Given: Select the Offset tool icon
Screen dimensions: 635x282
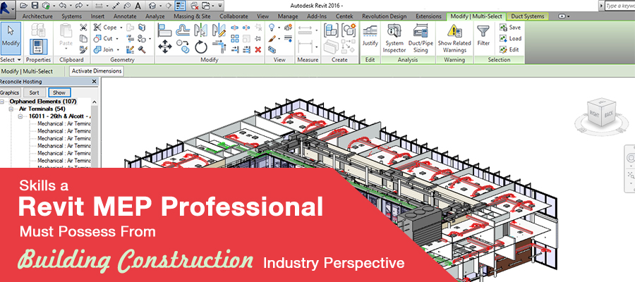Looking at the screenshot, I should 183,31.
